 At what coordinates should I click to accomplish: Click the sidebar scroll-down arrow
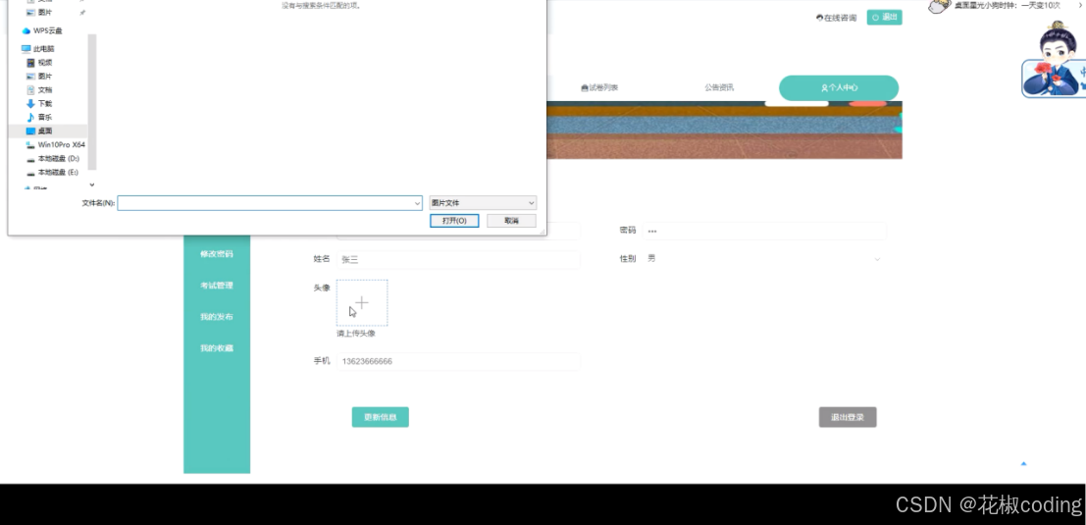(x=92, y=184)
